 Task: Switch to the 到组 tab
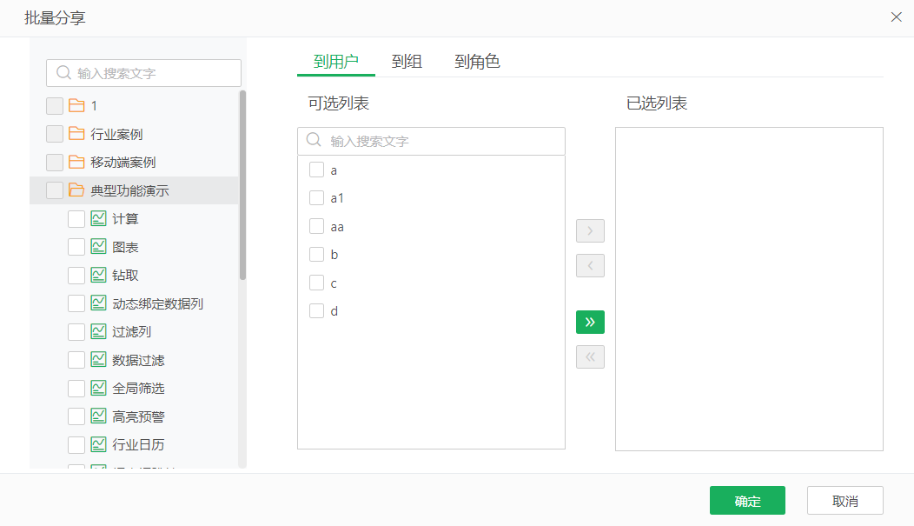click(x=407, y=61)
